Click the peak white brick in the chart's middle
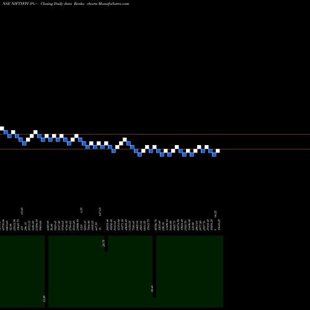Viewport: 310px width, 310px height. tap(125, 139)
